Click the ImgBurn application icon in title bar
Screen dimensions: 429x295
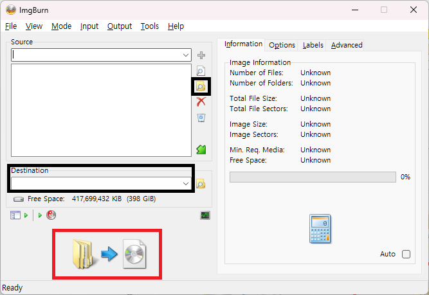(11, 10)
